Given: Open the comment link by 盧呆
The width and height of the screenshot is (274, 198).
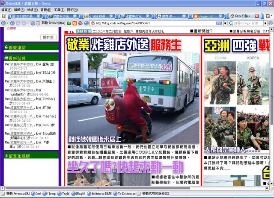Looking at the screenshot, I should [x=21, y=64].
